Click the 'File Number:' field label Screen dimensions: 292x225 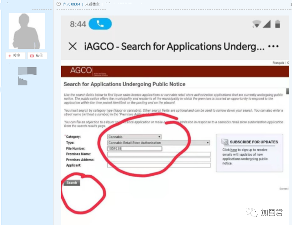coord(75,148)
